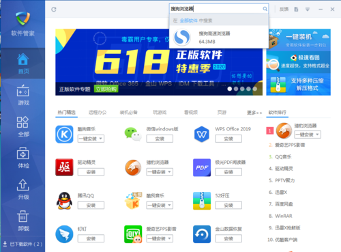Install WPS Office 2019 via 安装 button
This screenshot has width=341, height=252.
pos(228,139)
